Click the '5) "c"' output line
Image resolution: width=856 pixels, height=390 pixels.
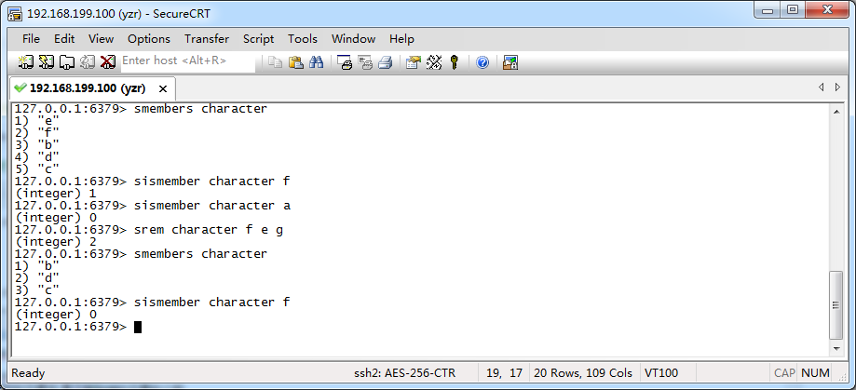pos(36,169)
